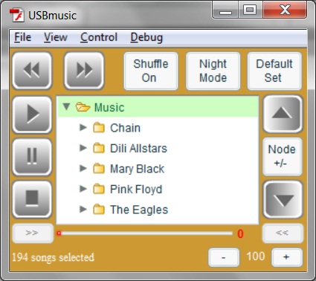Stop playback with the square stop button
This screenshot has height=281, width=316.
click(32, 199)
